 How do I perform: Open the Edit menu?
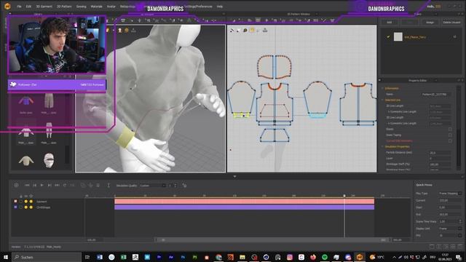(28, 7)
